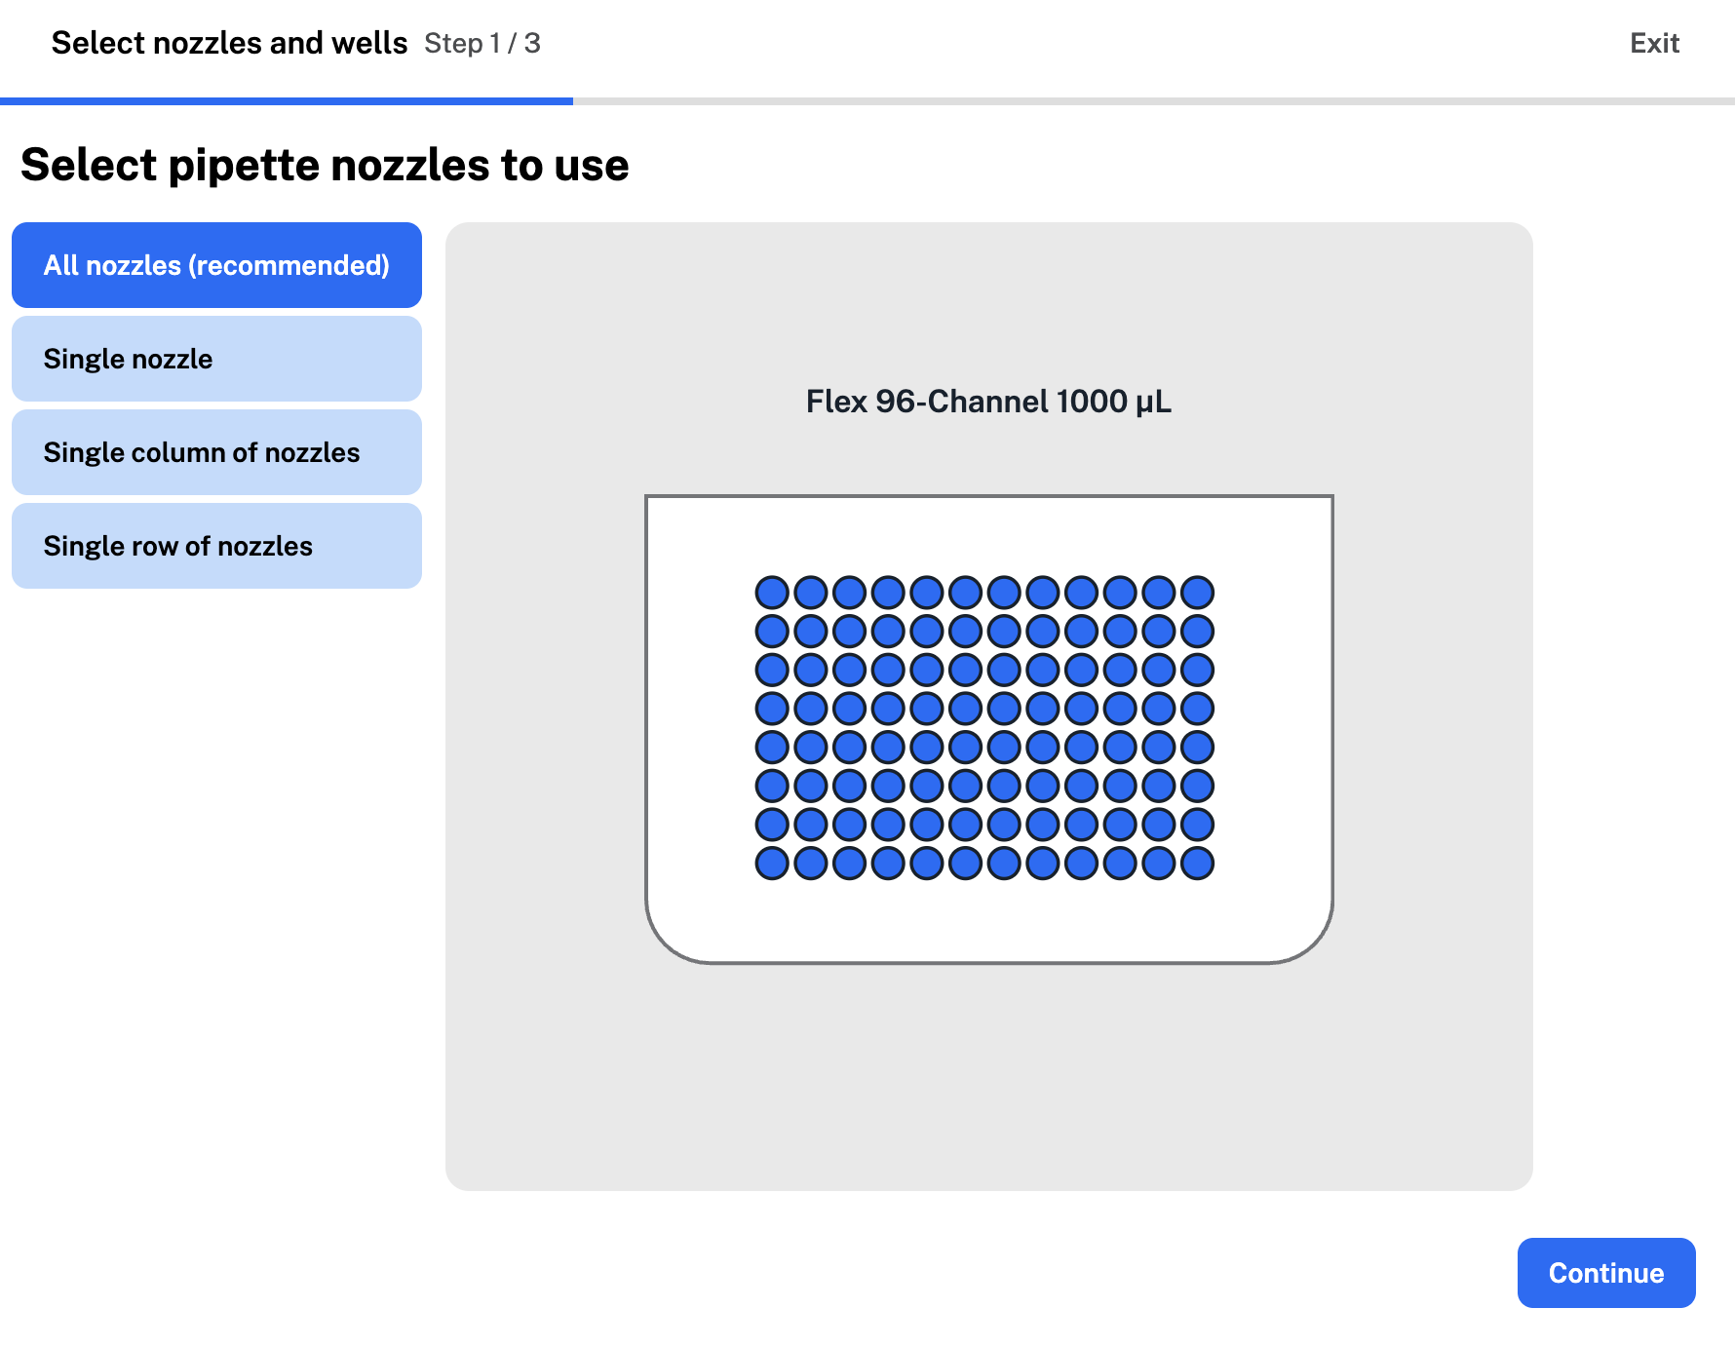
Task: Select Single column of nozzles
Action: 216,452
